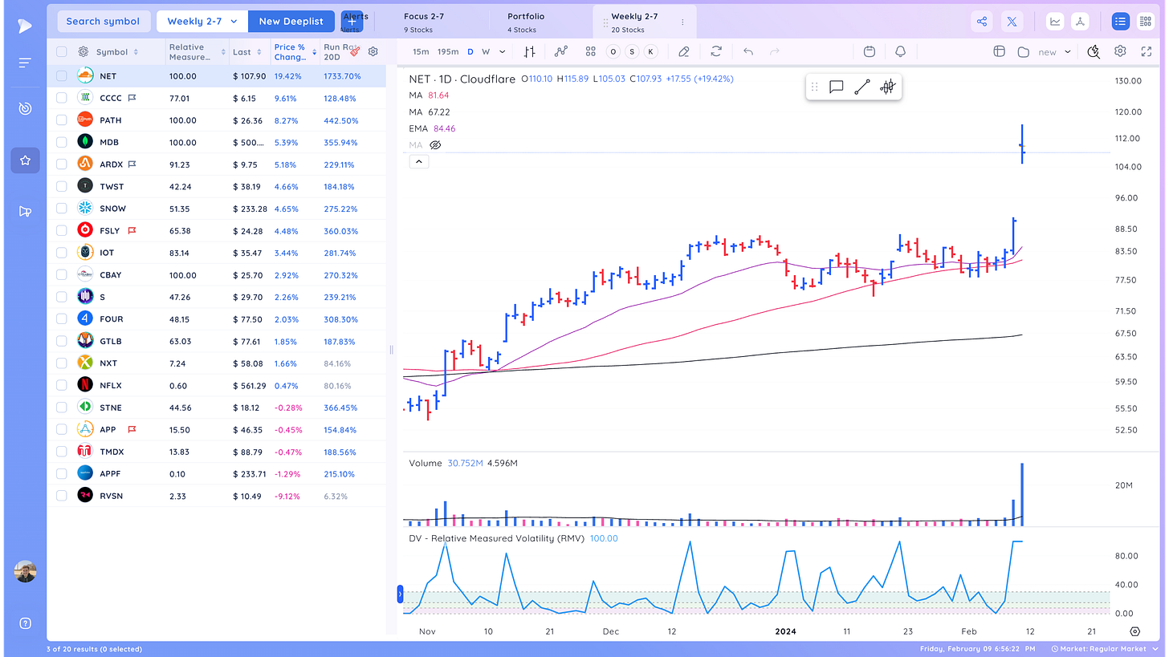Open the indicators line-graph icon
The height and width of the screenshot is (657, 1169).
tap(560, 51)
